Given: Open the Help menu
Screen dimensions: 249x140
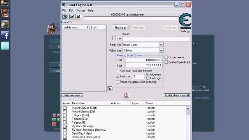Looking at the screenshot, I should pos(91,10).
